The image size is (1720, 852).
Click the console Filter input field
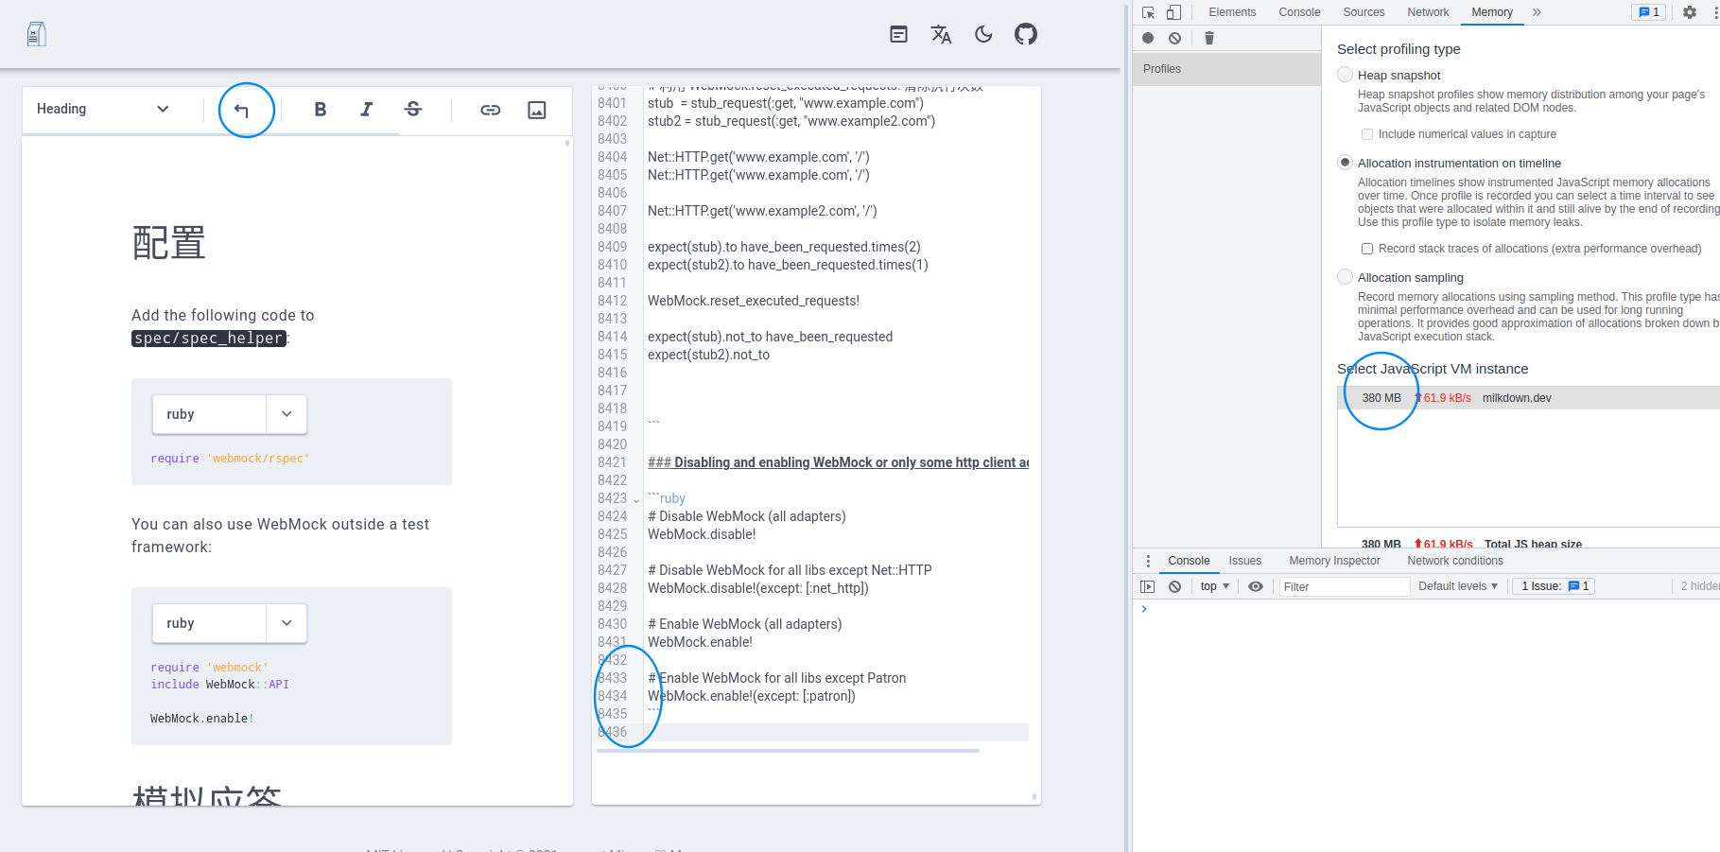point(1344,585)
